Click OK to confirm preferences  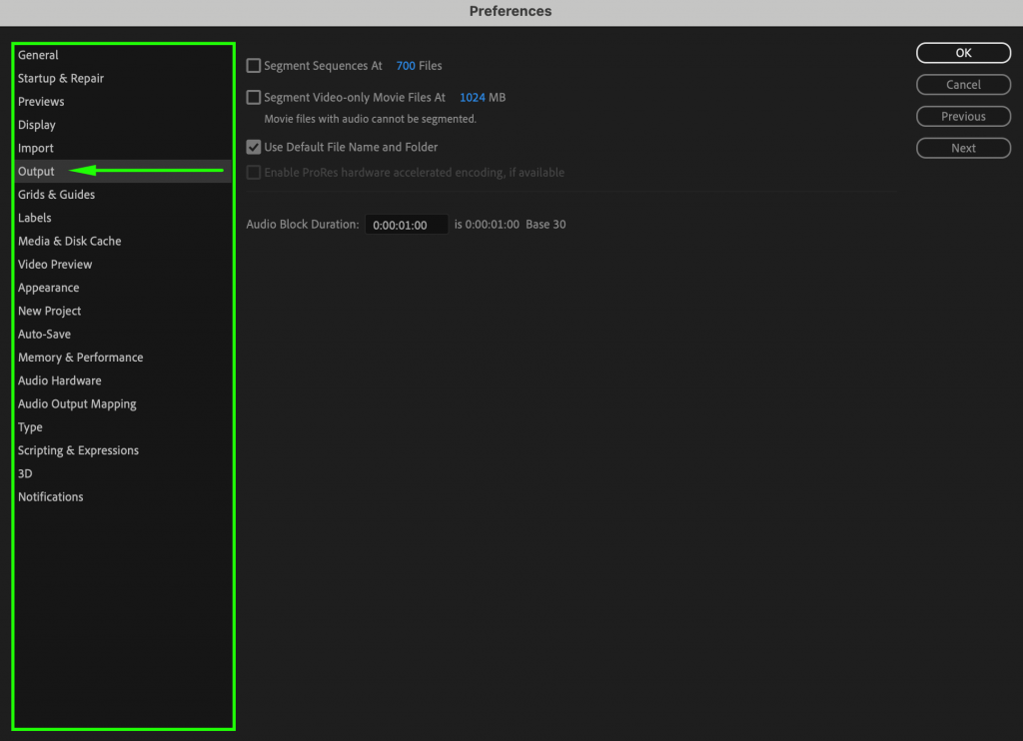(963, 53)
